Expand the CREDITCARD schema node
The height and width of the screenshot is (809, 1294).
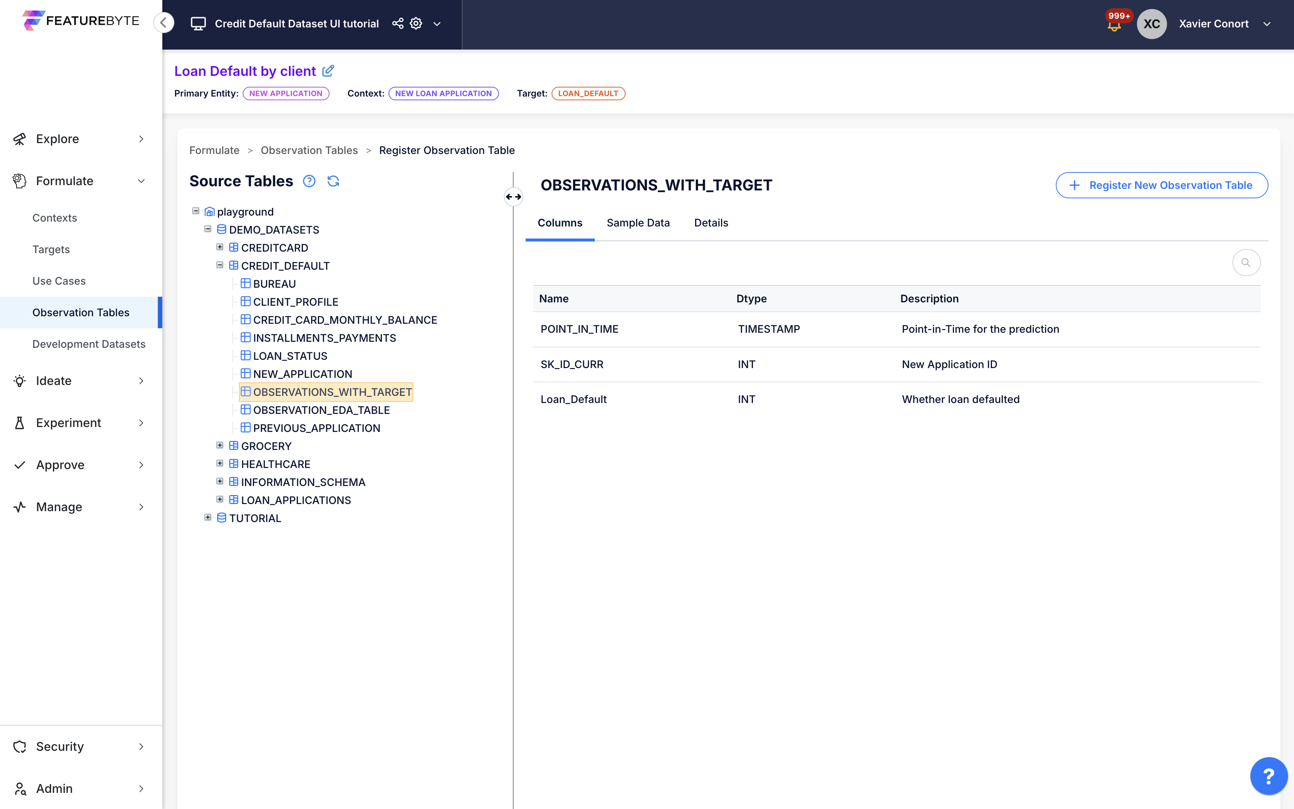pyautogui.click(x=219, y=247)
